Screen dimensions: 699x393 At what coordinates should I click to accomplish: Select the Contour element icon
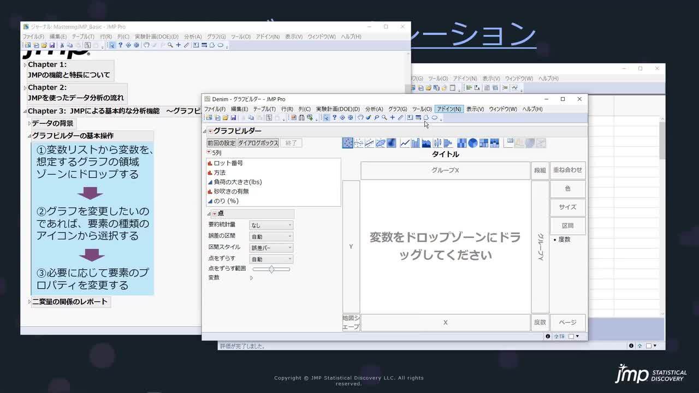(x=391, y=143)
